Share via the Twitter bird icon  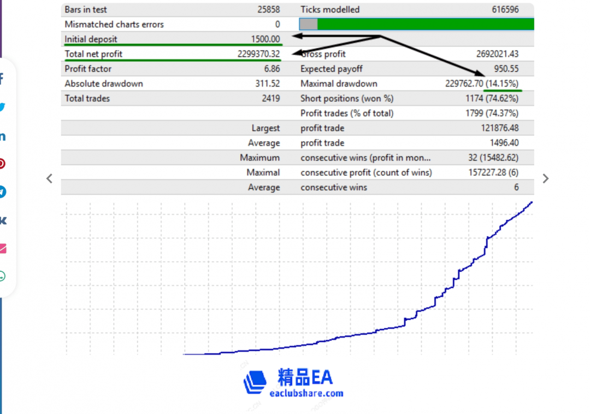pyautogui.click(x=3, y=107)
